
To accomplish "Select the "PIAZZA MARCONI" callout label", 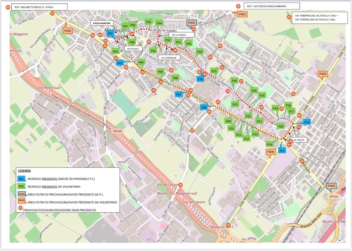I will tap(102, 23).
